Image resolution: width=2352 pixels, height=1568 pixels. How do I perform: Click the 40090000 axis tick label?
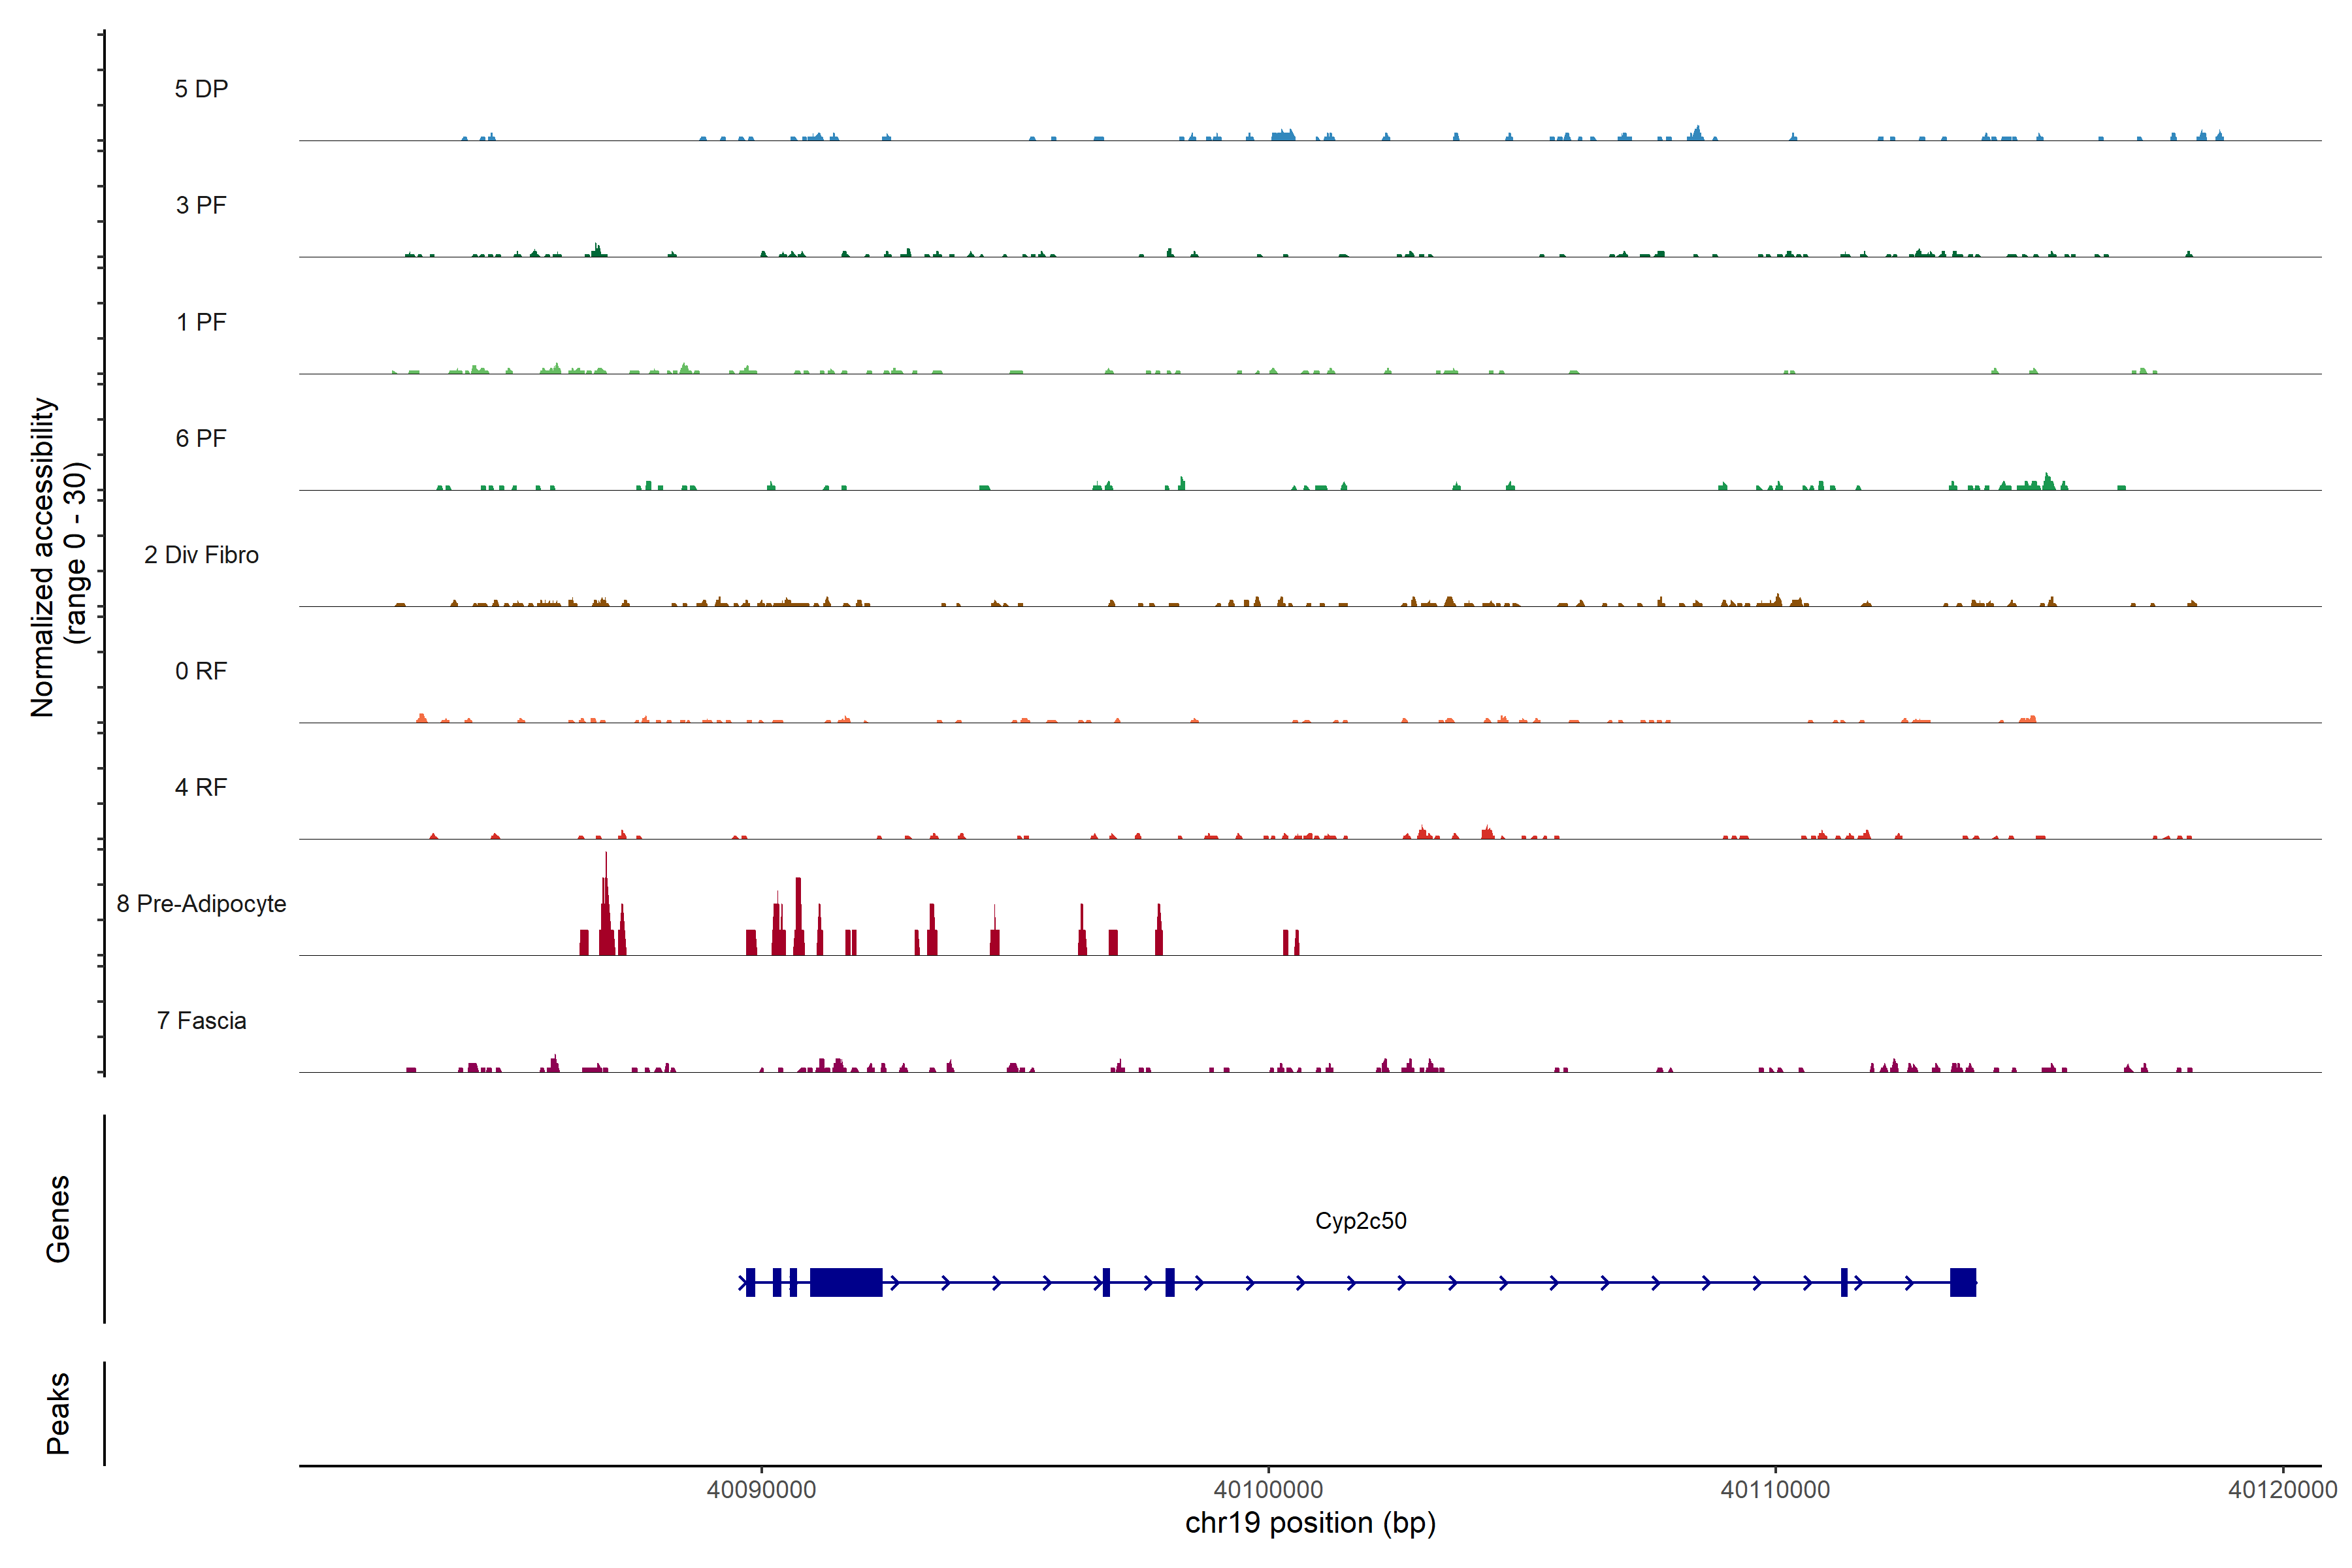point(761,1489)
